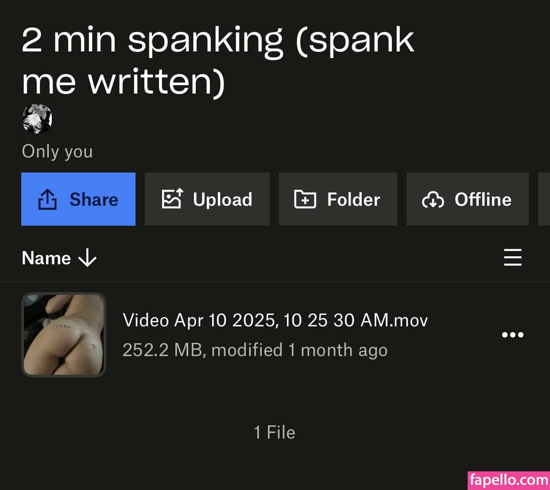Image resolution: width=550 pixels, height=490 pixels.
Task: Tap the Folder button label
Action: coord(353,200)
